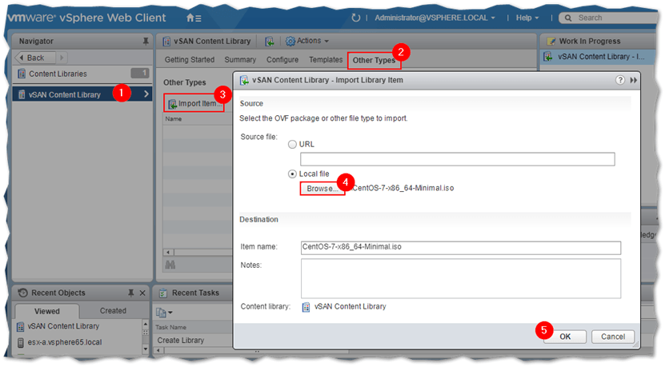Switch to the Templates tab
665x367 pixels.
click(325, 60)
